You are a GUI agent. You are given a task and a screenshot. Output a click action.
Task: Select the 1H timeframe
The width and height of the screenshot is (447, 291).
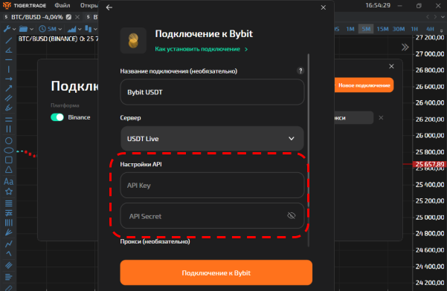tap(414, 29)
